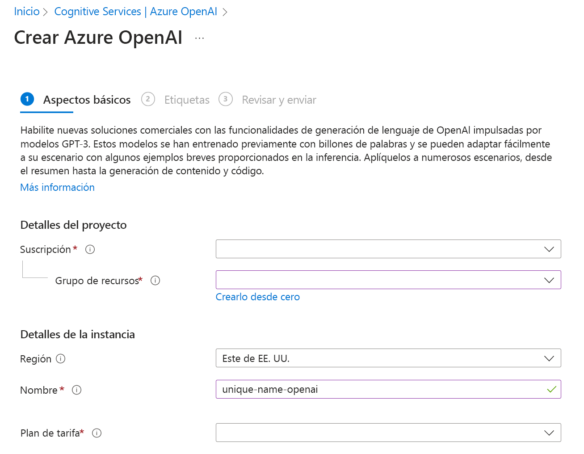Show info tooltip for Grupo de recursos

155,281
